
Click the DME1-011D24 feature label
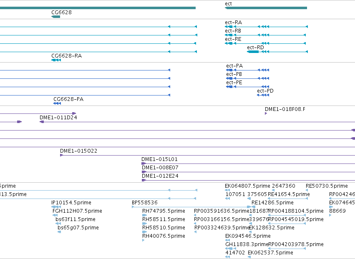point(58,118)
